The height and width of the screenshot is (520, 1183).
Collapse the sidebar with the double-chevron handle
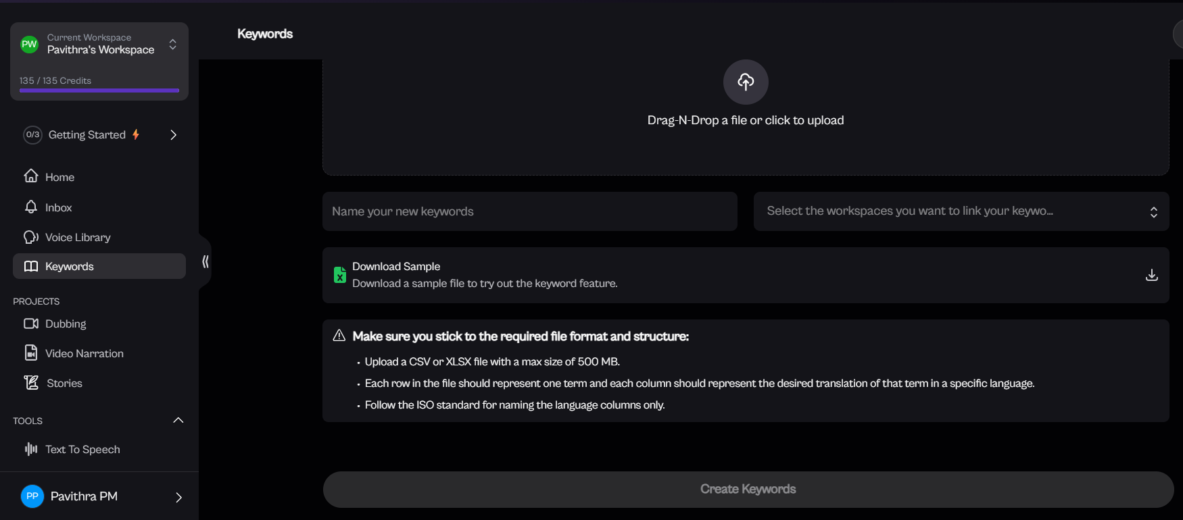(206, 262)
